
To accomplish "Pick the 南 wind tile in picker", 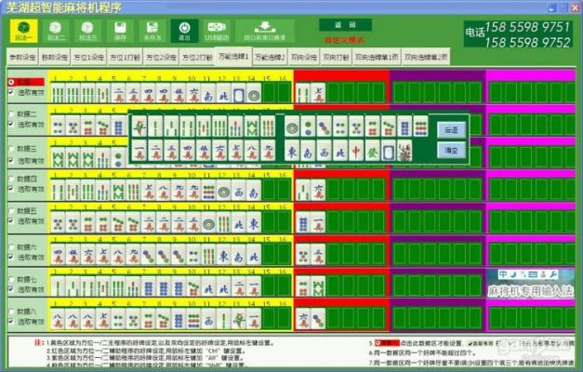I will pyautogui.click(x=308, y=151).
